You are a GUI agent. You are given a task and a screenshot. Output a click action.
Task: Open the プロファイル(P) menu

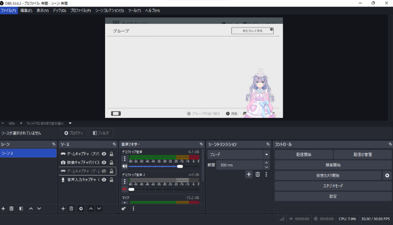[81, 11]
